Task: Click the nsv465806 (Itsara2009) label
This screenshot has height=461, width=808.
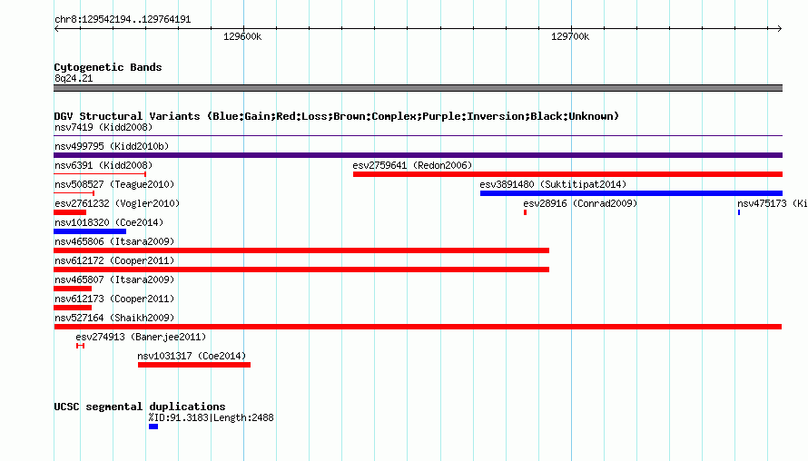Action: tap(114, 241)
